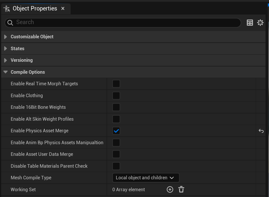Select the Object Properties tab
This screenshot has height=197, width=269.
pos(36,9)
